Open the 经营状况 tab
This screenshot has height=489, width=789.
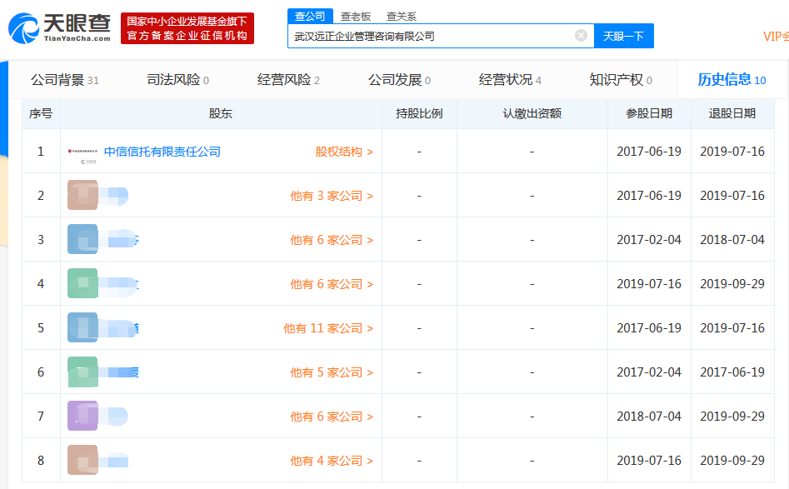click(x=509, y=80)
